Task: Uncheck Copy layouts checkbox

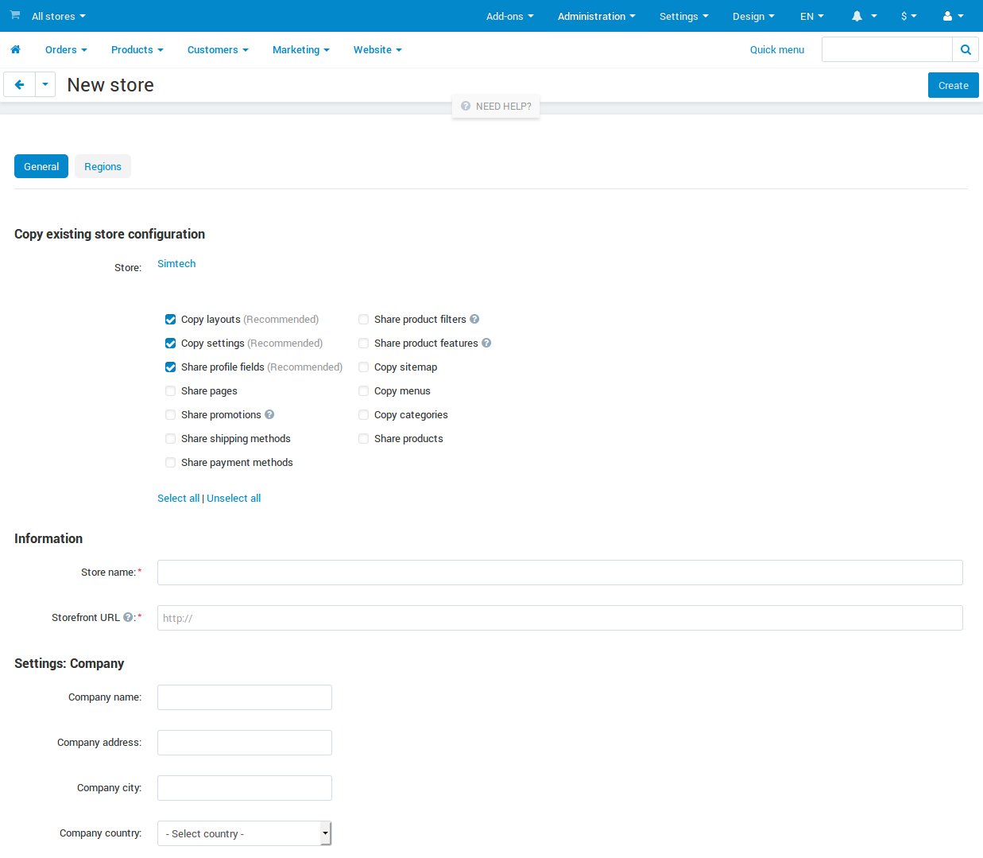Action: [x=170, y=319]
